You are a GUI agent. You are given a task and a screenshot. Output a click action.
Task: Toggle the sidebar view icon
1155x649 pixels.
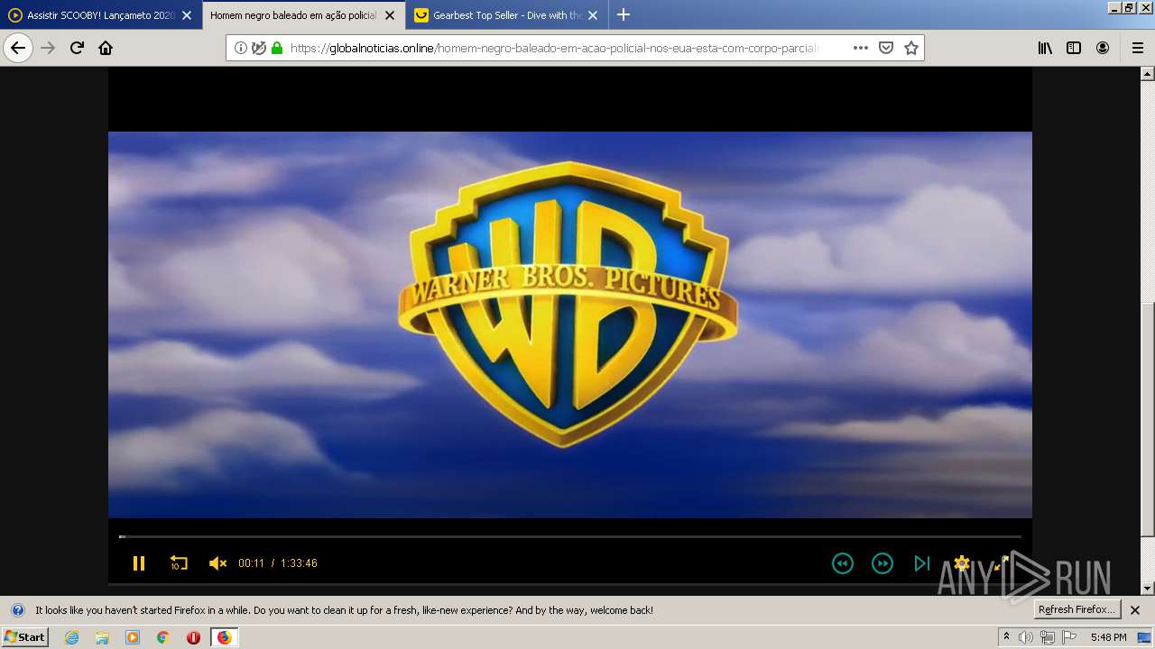click(1074, 48)
